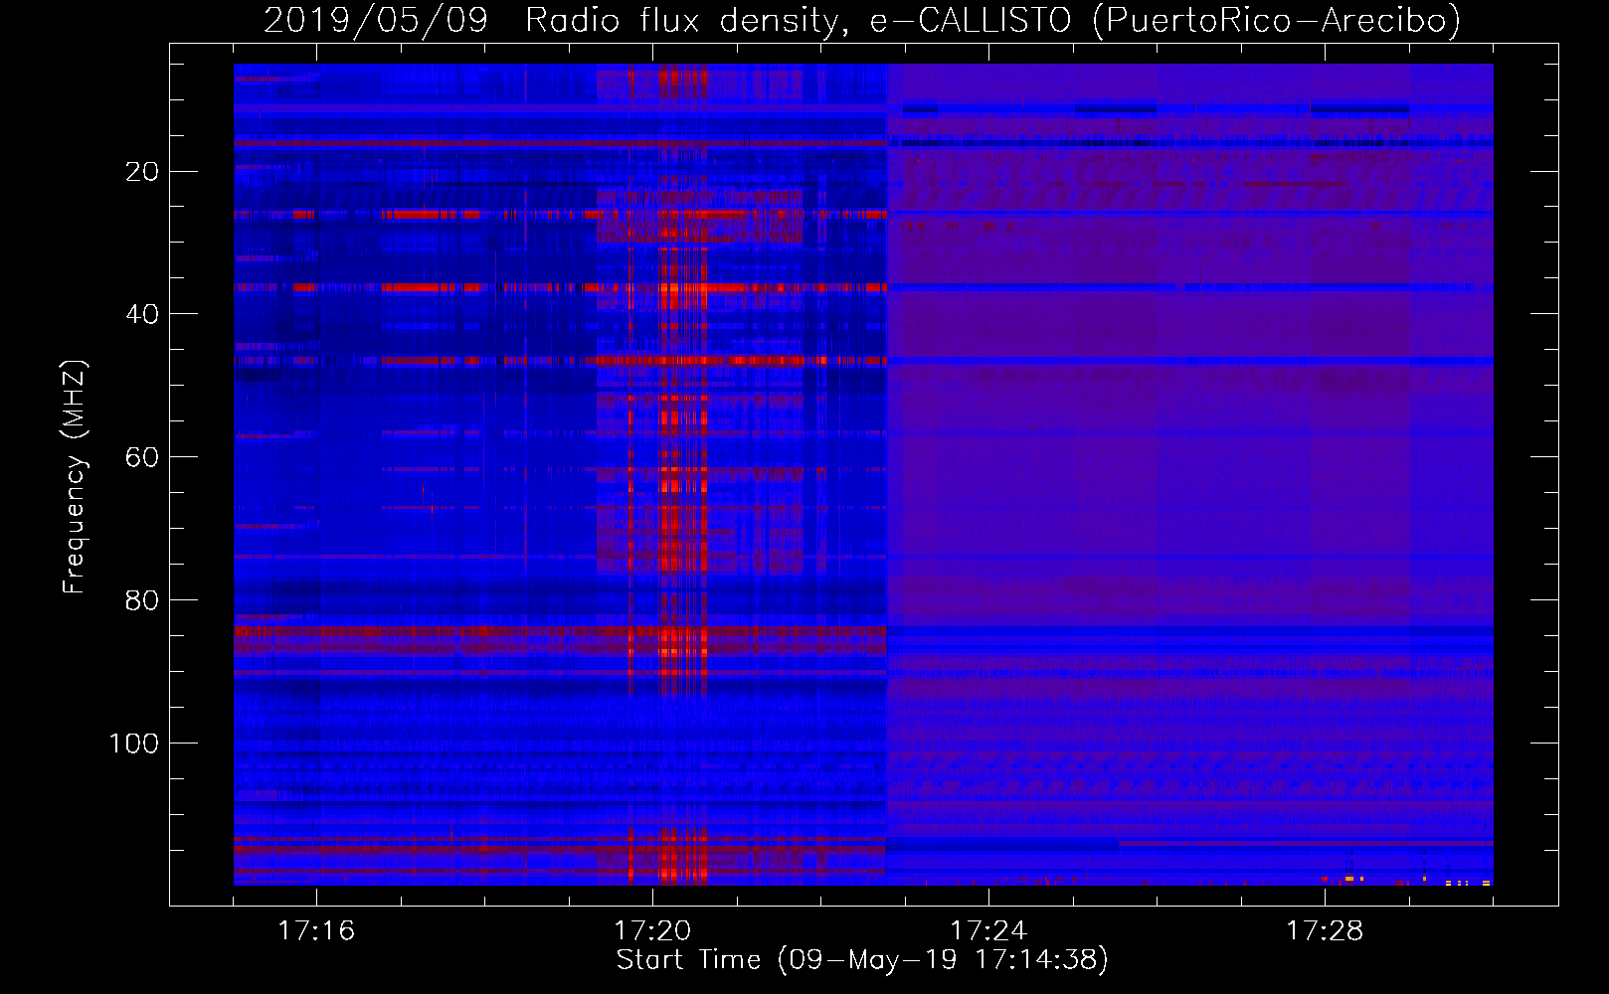Image resolution: width=1609 pixels, height=994 pixels.
Task: Click the plot title text at top
Action: pyautogui.click(x=862, y=20)
